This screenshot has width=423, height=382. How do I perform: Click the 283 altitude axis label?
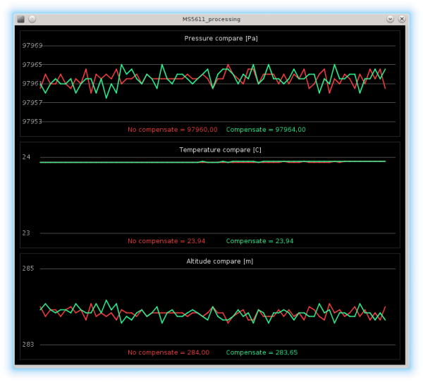(28, 345)
